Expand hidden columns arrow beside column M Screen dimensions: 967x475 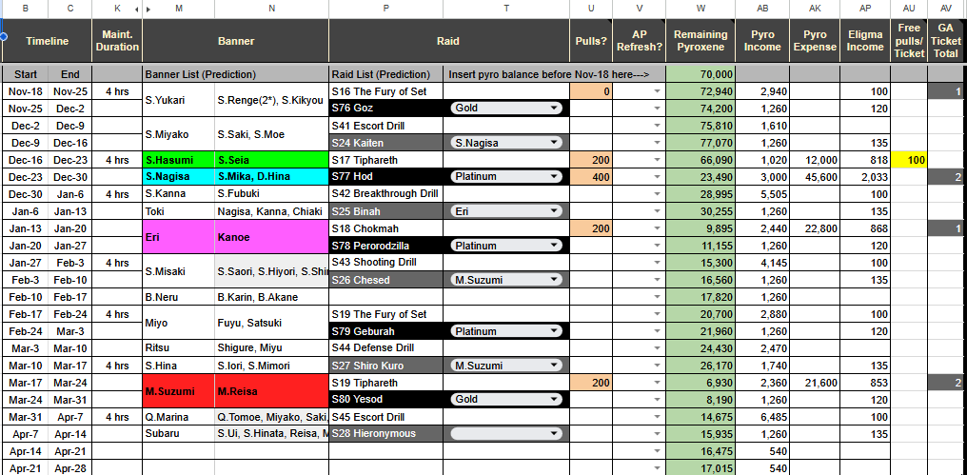point(148,10)
